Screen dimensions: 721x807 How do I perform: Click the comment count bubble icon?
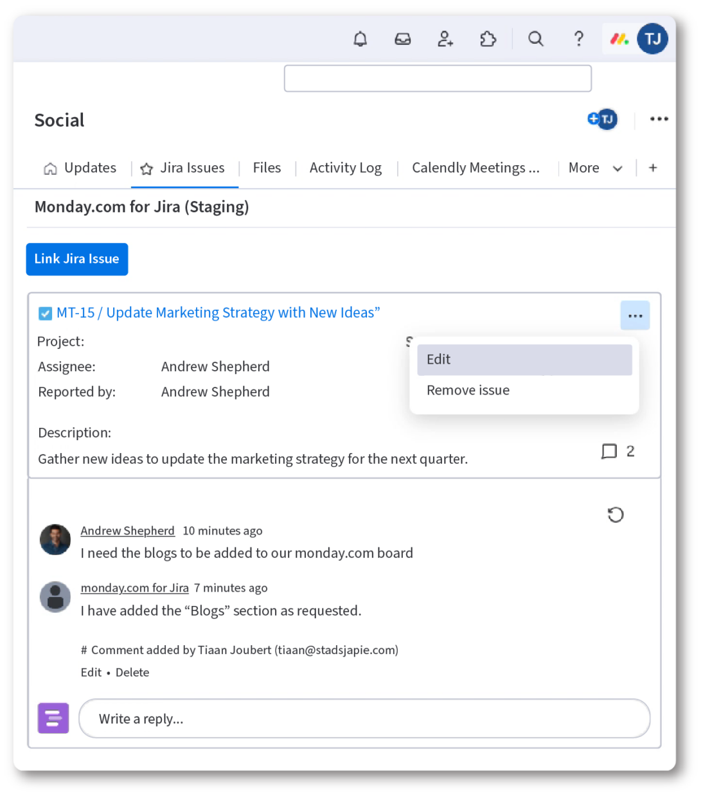(609, 451)
